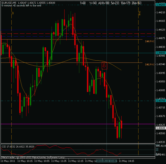Click the CII indicator name label
This screenshot has height=164, width=166.
pyautogui.click(x=4, y=147)
